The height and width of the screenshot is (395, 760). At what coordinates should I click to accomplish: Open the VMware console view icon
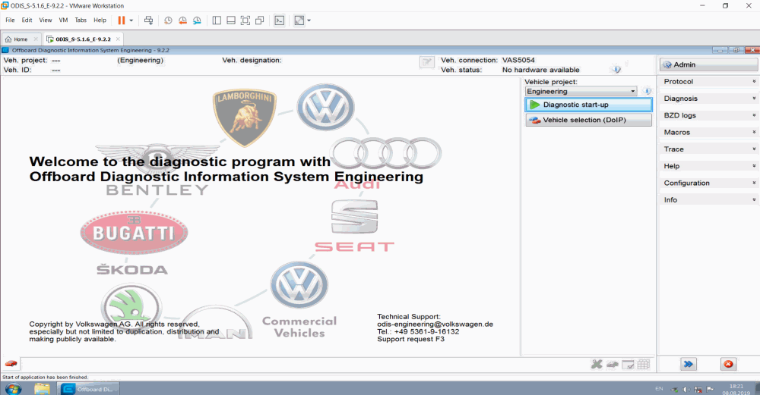(x=279, y=20)
